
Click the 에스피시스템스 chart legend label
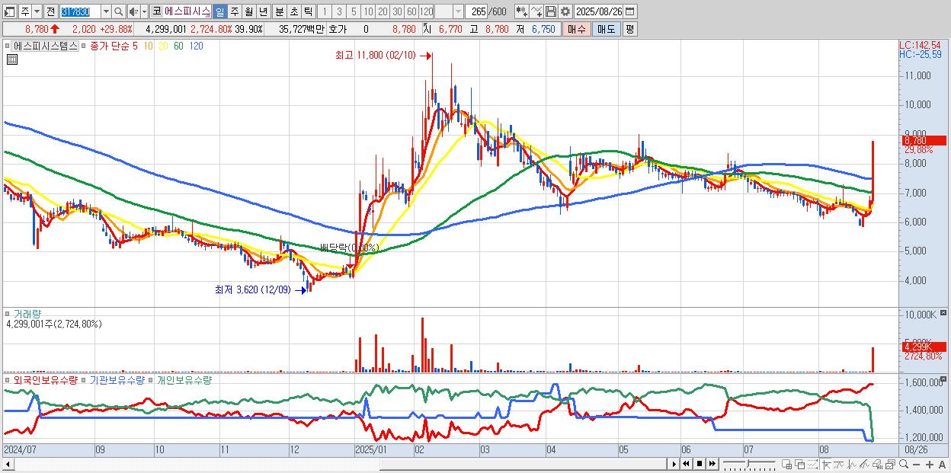click(46, 46)
